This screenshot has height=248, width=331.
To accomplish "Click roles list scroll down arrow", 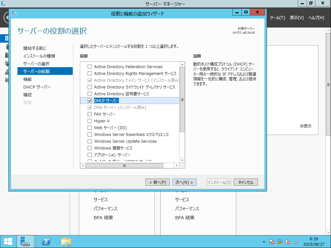I will click(182, 160).
